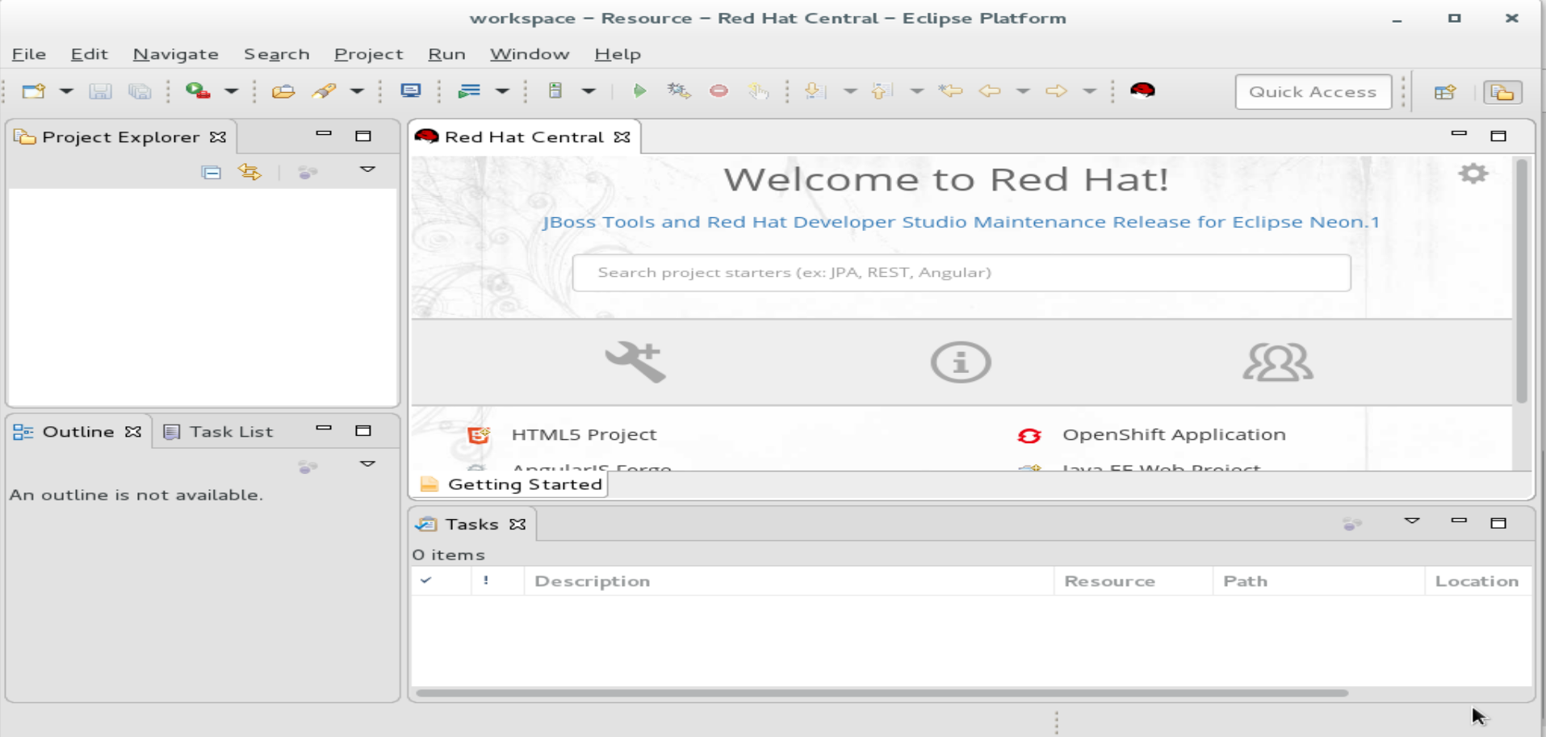Click the community people icon
Viewport: 1546px width, 737px height.
[1278, 362]
